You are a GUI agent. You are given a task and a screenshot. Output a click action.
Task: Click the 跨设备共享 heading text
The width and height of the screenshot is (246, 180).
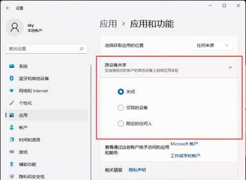pyautogui.click(x=116, y=65)
